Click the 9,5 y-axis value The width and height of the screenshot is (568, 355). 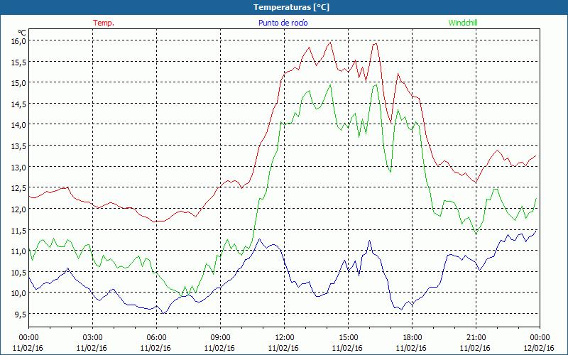(x=20, y=314)
